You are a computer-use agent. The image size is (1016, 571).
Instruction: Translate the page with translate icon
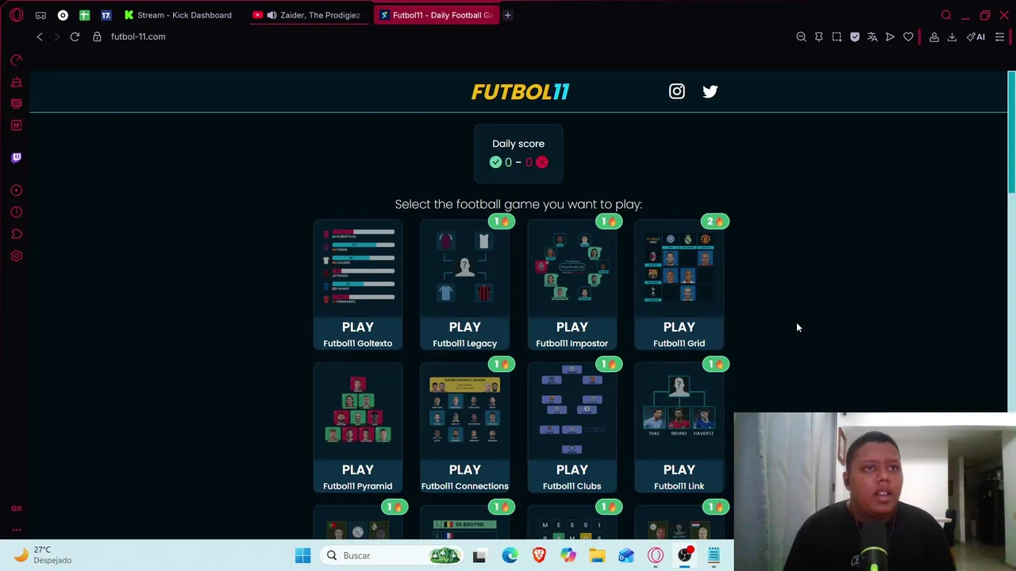click(x=872, y=36)
